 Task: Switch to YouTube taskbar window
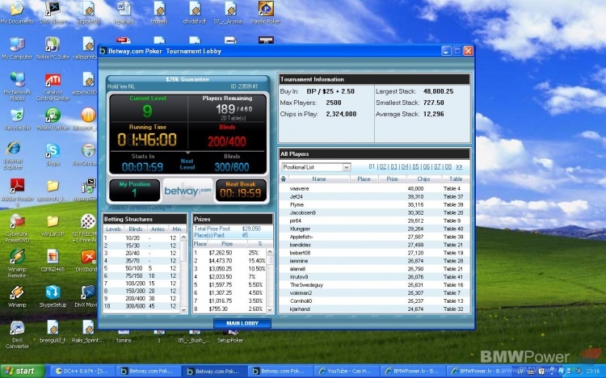click(347, 371)
